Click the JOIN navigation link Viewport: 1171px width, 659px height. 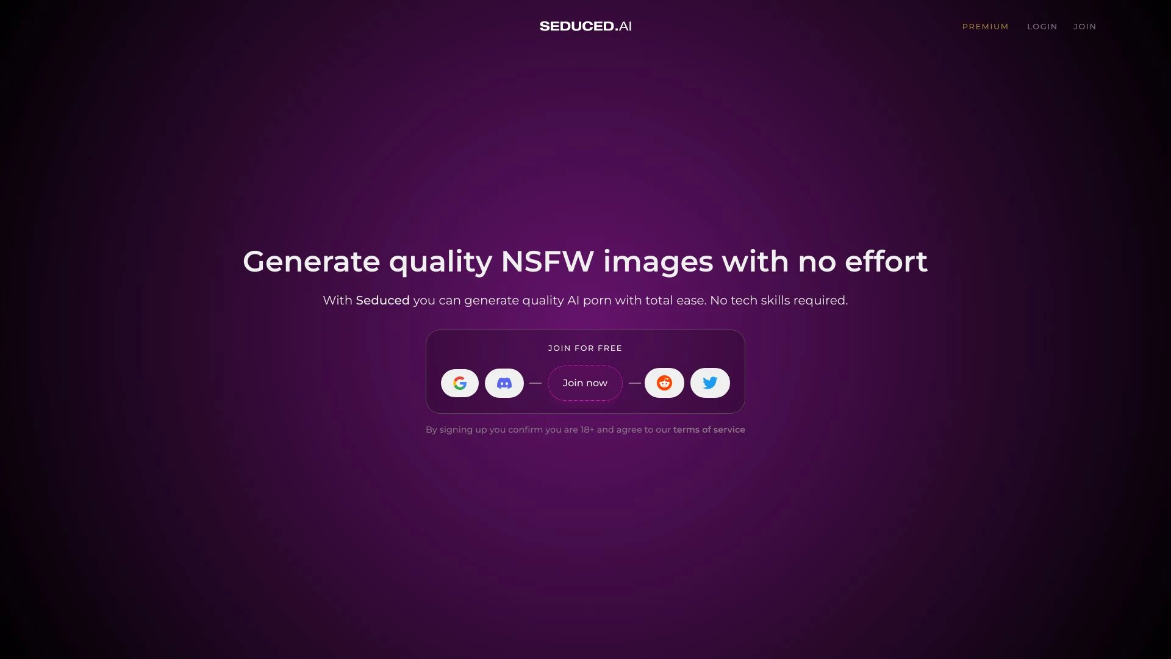1084,27
